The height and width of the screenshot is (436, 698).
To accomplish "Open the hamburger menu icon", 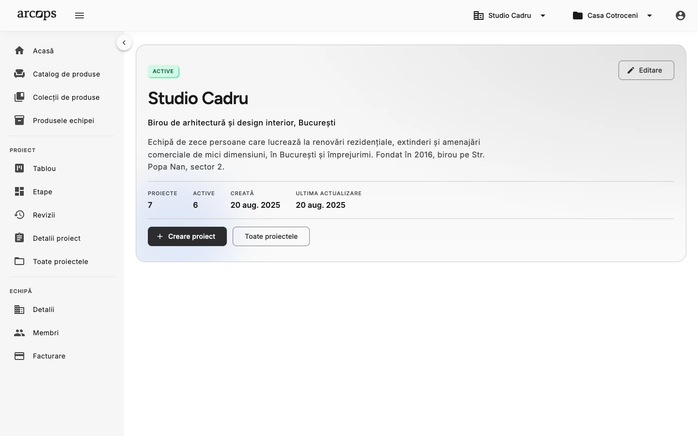I will coord(79,16).
